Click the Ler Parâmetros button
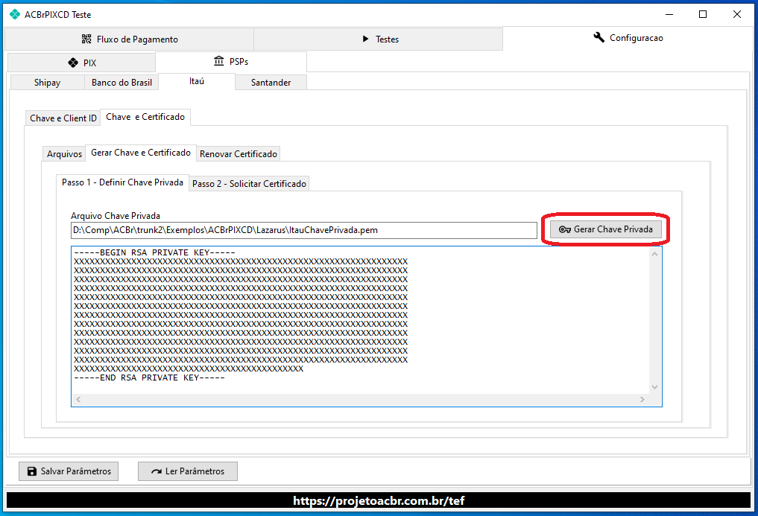 coord(188,471)
